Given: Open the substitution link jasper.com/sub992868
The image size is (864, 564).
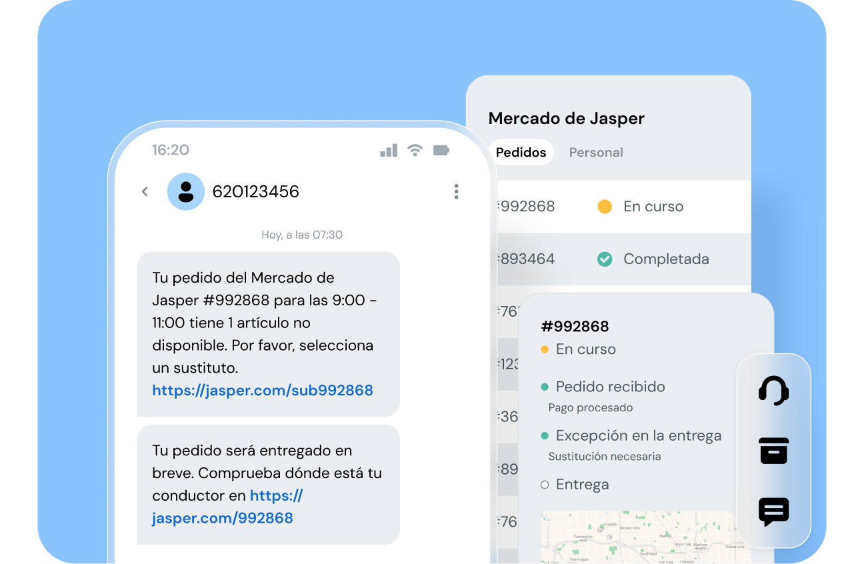Looking at the screenshot, I should point(262,390).
